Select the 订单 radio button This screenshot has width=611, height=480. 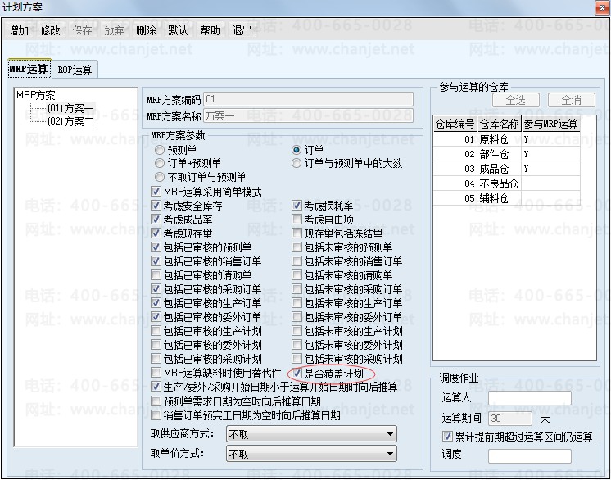point(296,150)
